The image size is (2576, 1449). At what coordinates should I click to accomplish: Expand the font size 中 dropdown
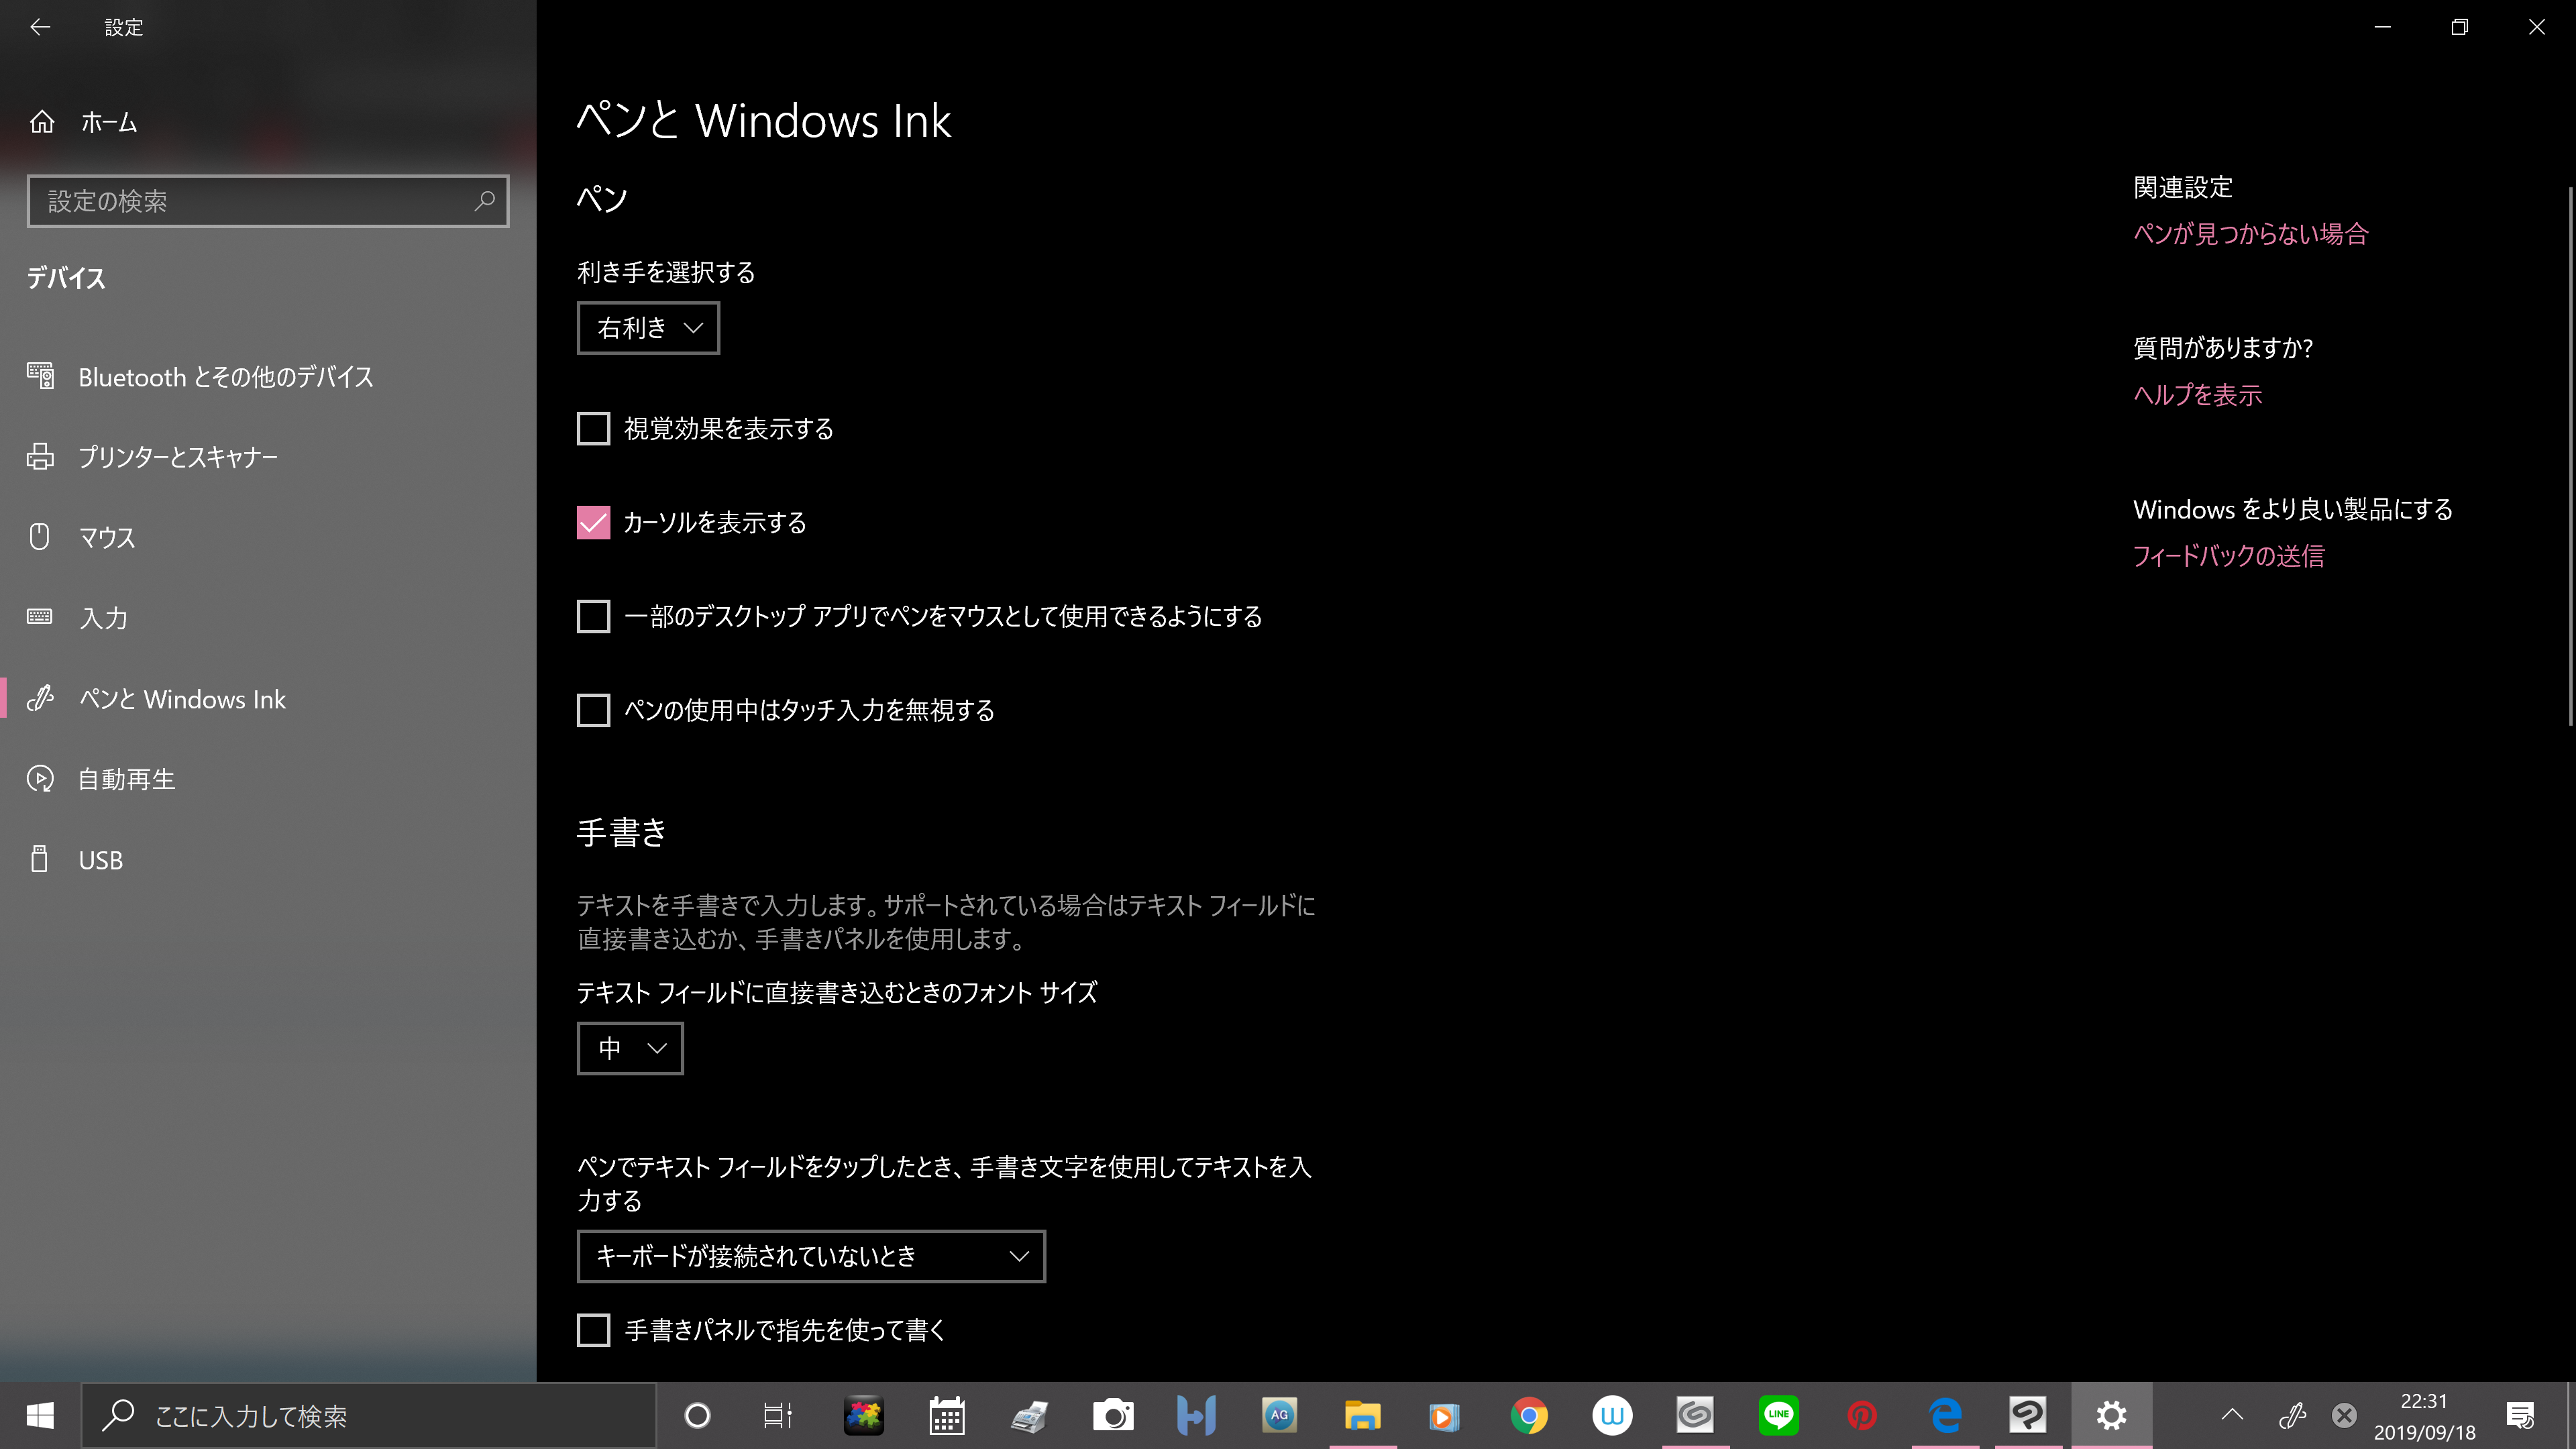630,1048
